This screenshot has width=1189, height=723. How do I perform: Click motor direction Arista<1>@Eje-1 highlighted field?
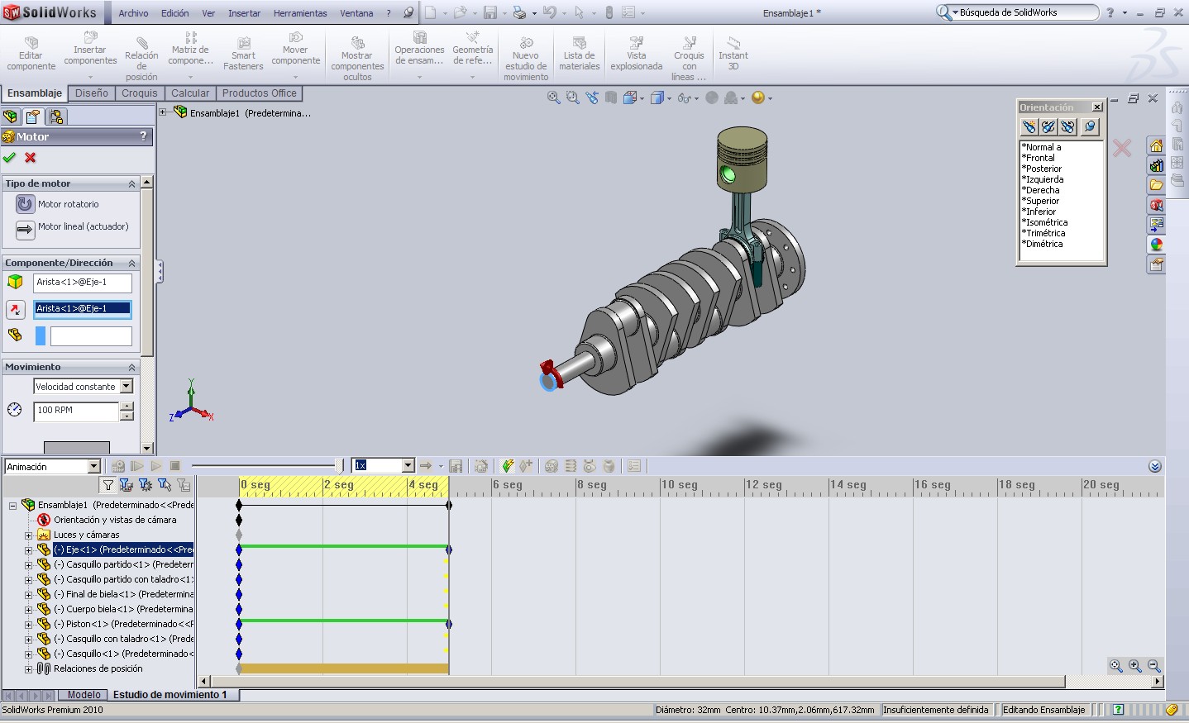83,309
